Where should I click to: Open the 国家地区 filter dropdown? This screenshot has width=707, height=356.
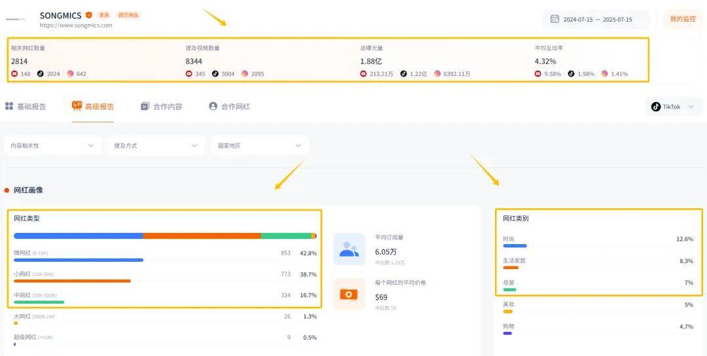click(260, 145)
